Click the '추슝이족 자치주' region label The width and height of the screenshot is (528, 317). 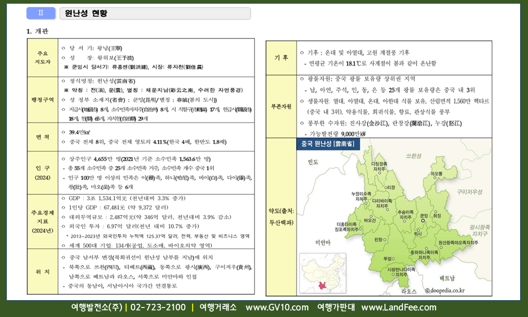click(405, 215)
